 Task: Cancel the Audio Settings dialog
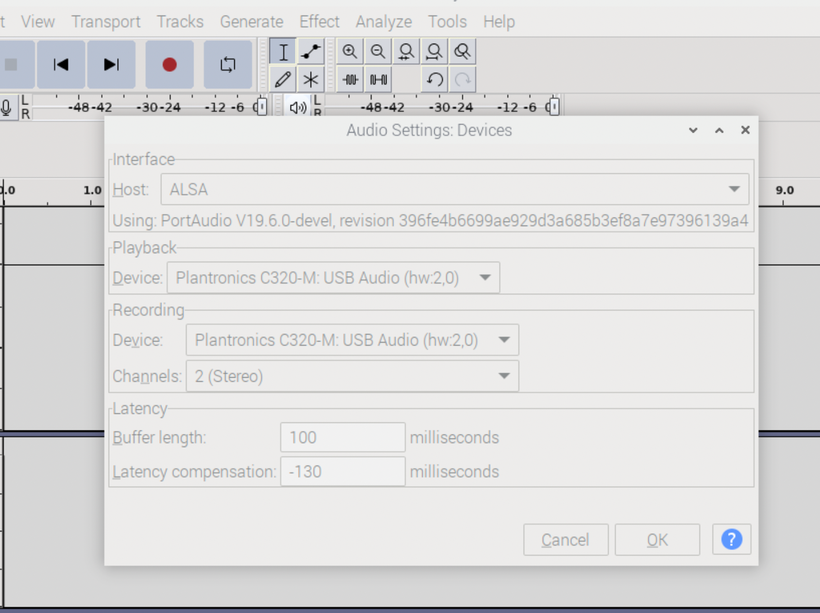click(566, 540)
